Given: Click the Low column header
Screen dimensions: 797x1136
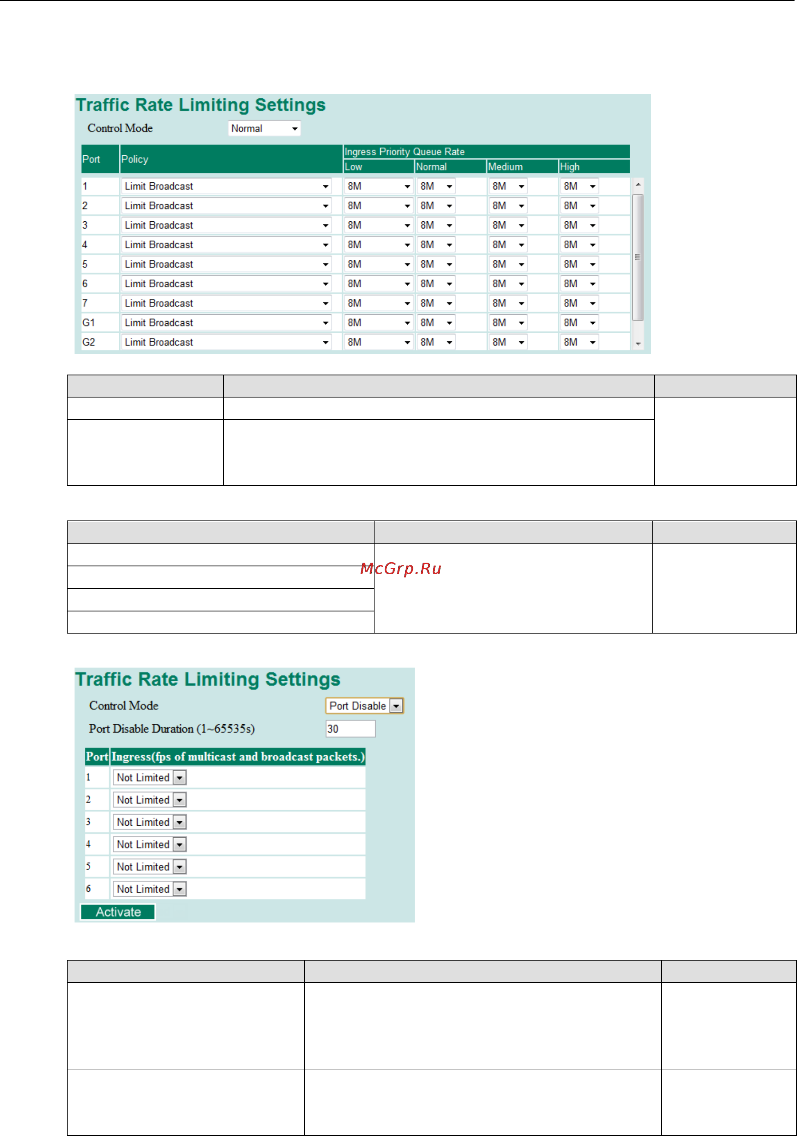Looking at the screenshot, I should click(379, 167).
